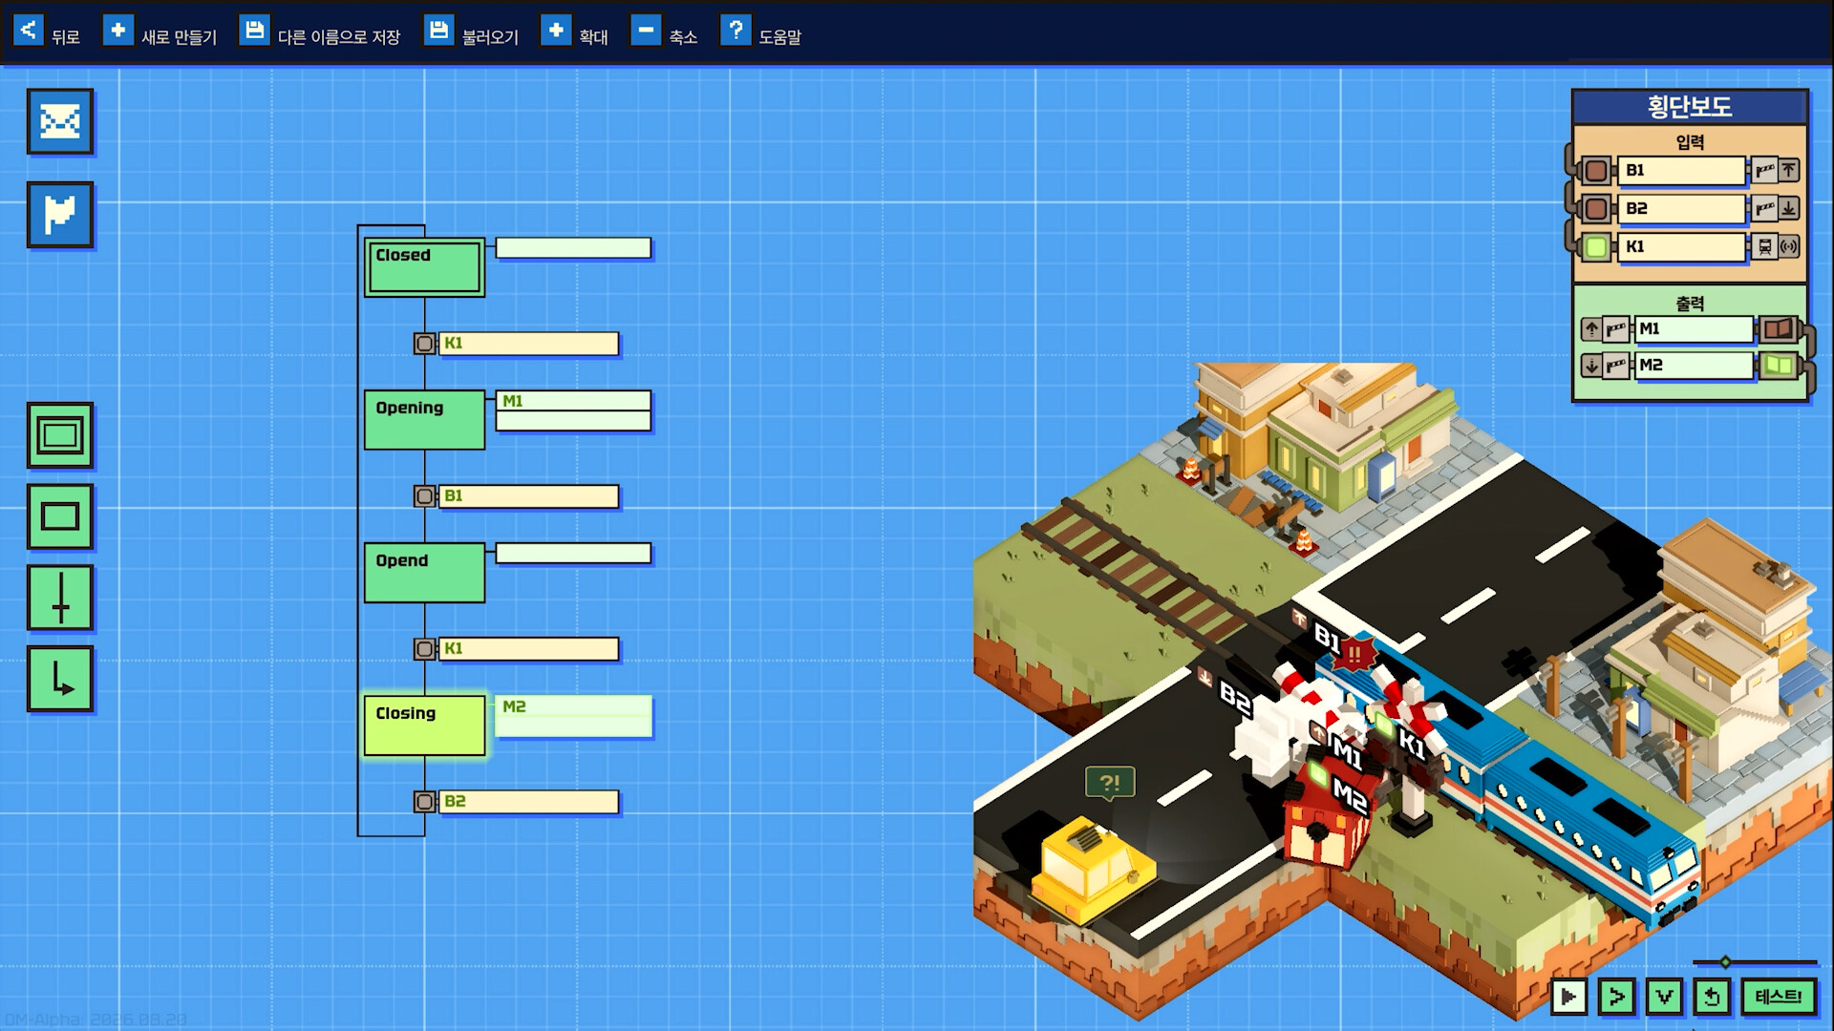The height and width of the screenshot is (1031, 1834).
Task: Click 다른 이름으로 저장 save as
Action: [320, 33]
